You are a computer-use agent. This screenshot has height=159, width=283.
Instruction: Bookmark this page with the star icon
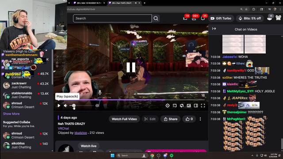[246, 9]
